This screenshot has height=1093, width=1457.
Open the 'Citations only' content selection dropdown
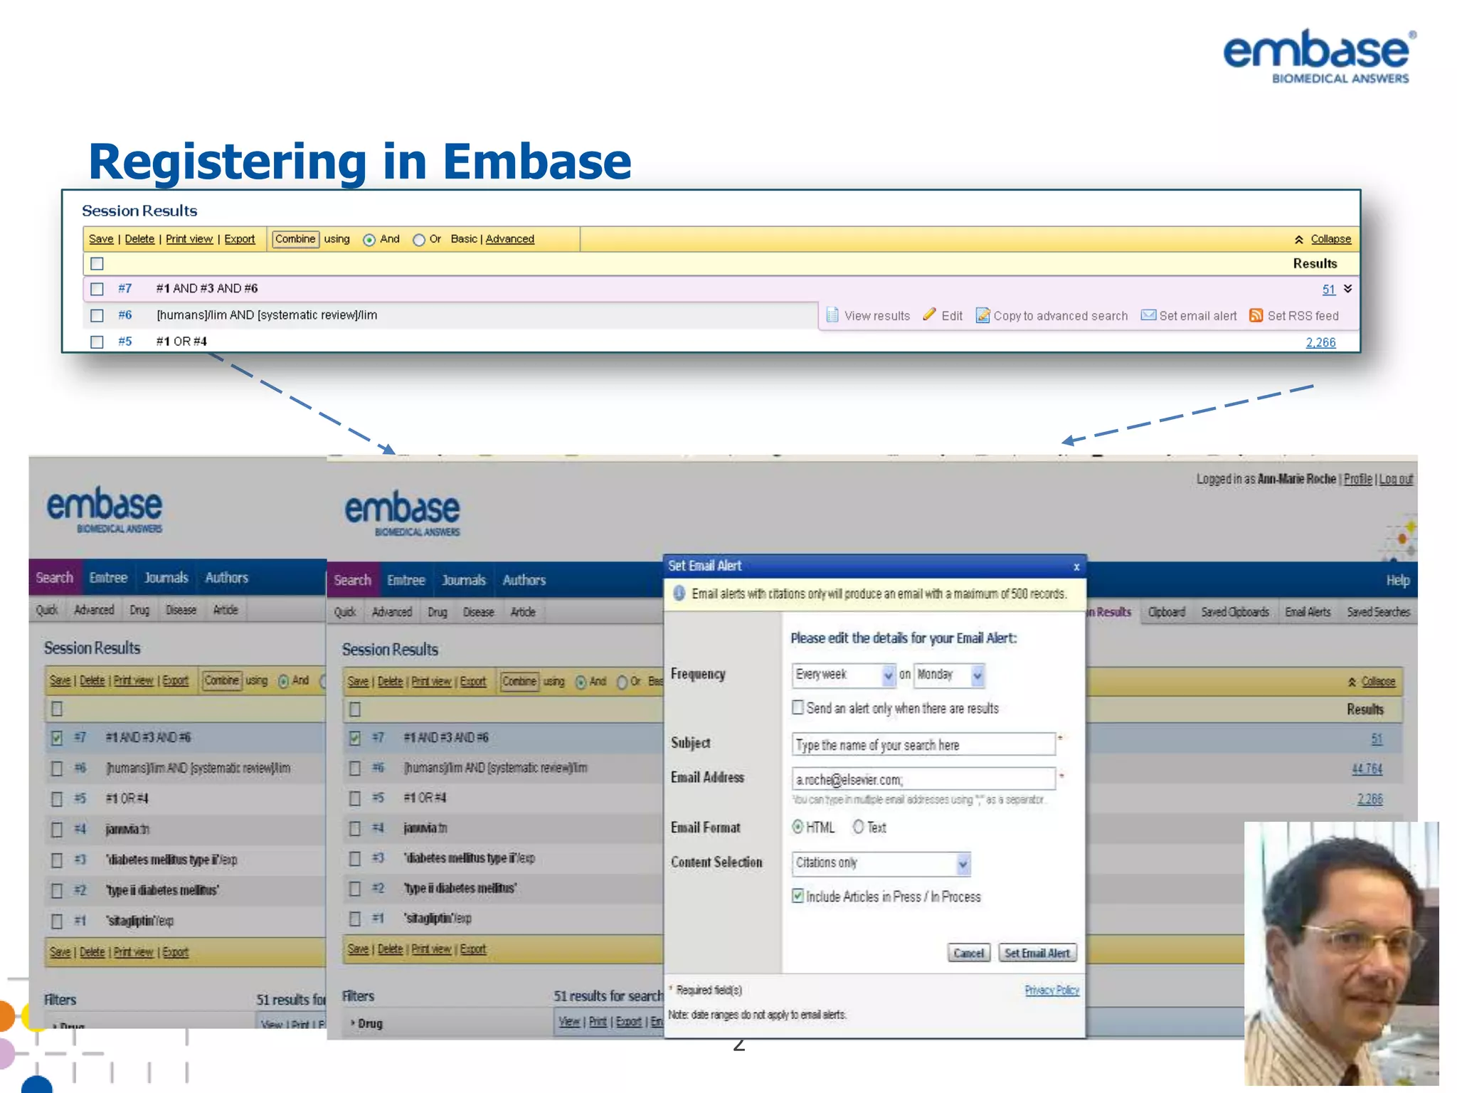click(963, 864)
